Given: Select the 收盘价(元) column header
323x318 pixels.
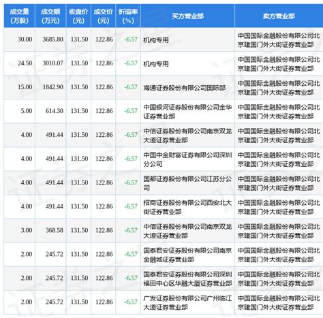Looking at the screenshot, I should click(x=78, y=16).
